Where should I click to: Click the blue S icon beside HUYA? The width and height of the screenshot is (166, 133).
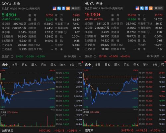tap(146, 8)
